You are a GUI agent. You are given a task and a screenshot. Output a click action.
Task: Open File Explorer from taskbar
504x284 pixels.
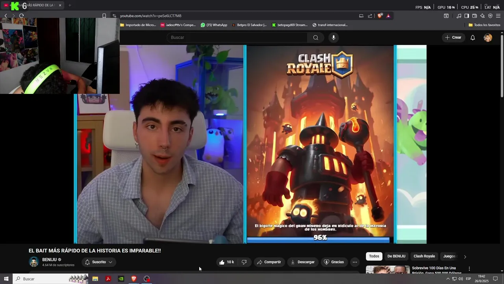(x=95, y=279)
